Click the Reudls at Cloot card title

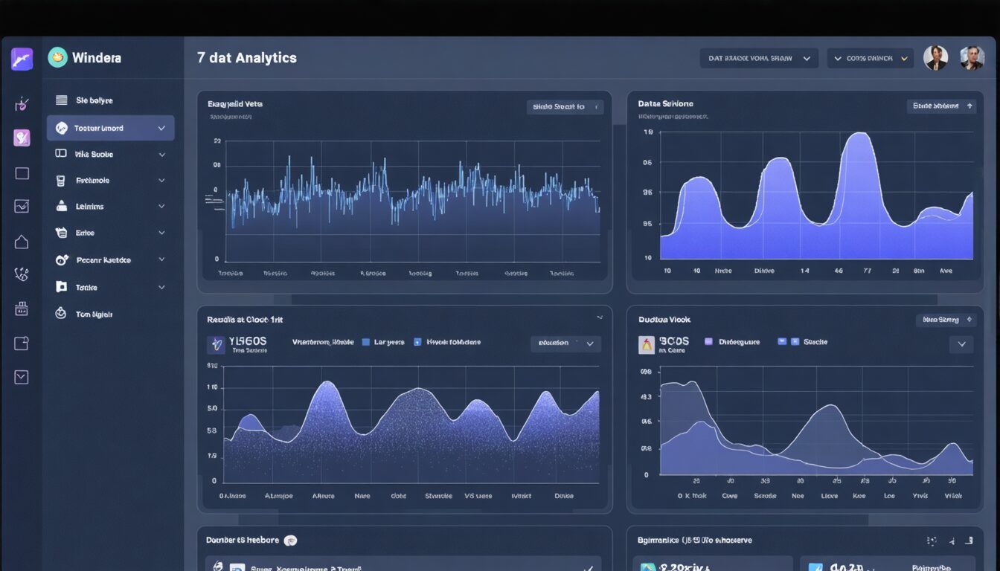coord(245,319)
